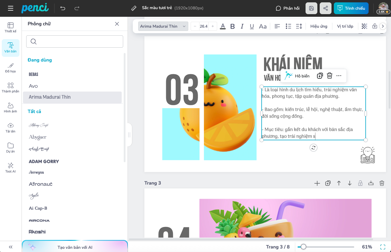Click the text color swatch icon
This screenshot has height=252, width=391.
223,26
